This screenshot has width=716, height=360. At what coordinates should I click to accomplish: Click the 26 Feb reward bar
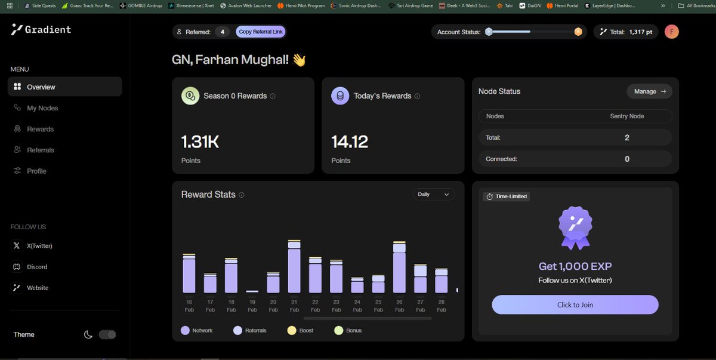(x=399, y=267)
